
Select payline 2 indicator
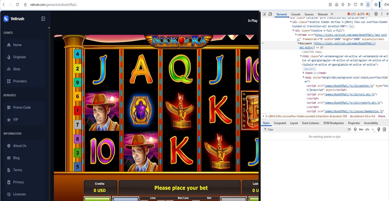(77, 69)
